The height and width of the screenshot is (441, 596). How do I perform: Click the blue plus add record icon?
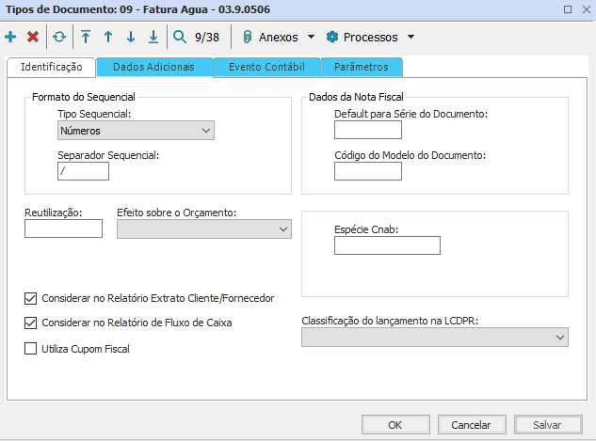[10, 38]
